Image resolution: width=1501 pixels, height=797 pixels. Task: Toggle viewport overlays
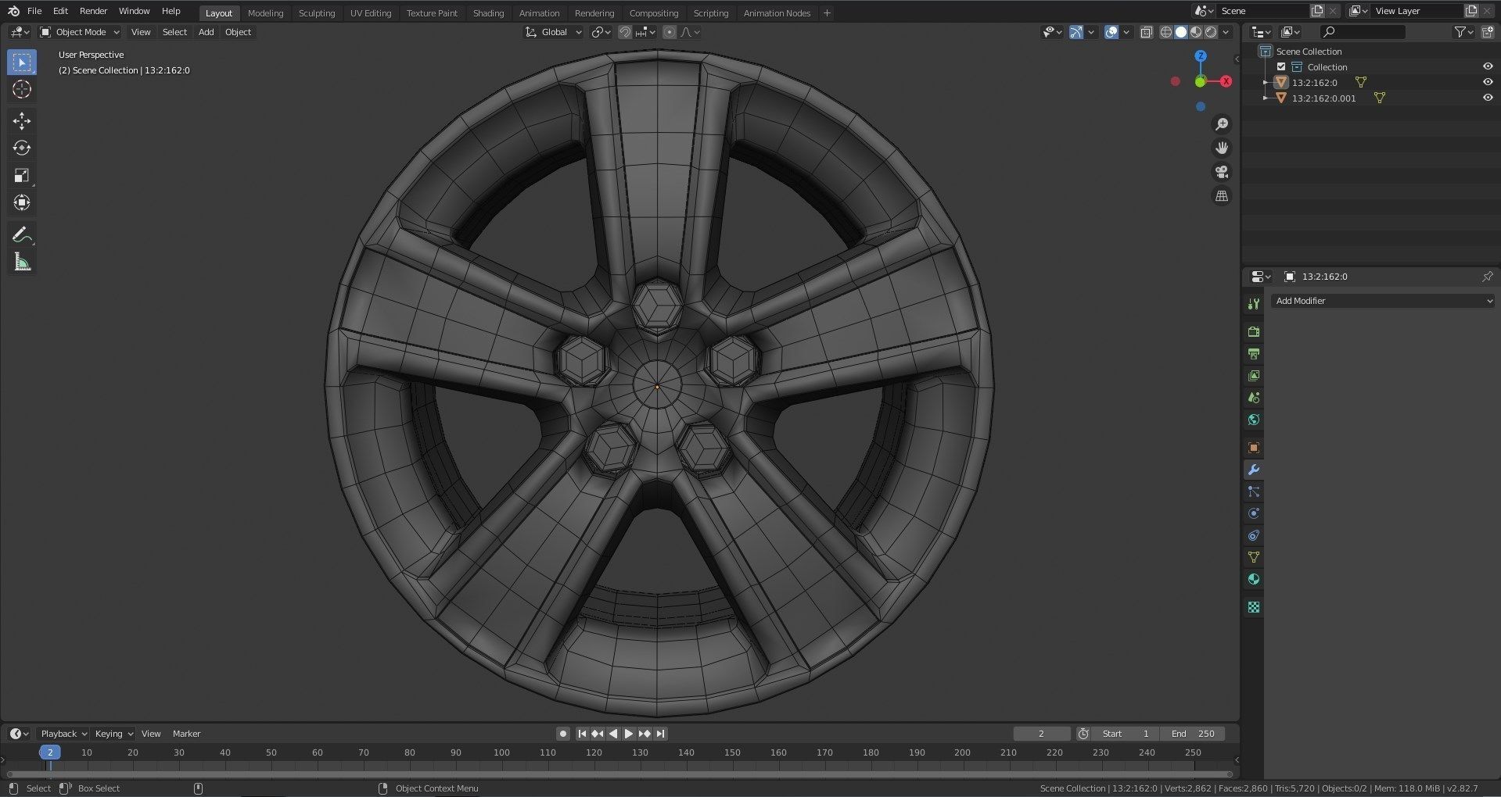pos(1111,32)
